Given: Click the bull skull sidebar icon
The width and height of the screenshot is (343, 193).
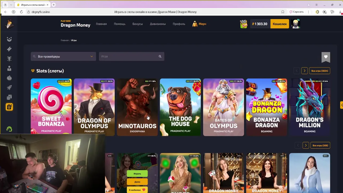Looking at the screenshot, I should pos(9,59).
